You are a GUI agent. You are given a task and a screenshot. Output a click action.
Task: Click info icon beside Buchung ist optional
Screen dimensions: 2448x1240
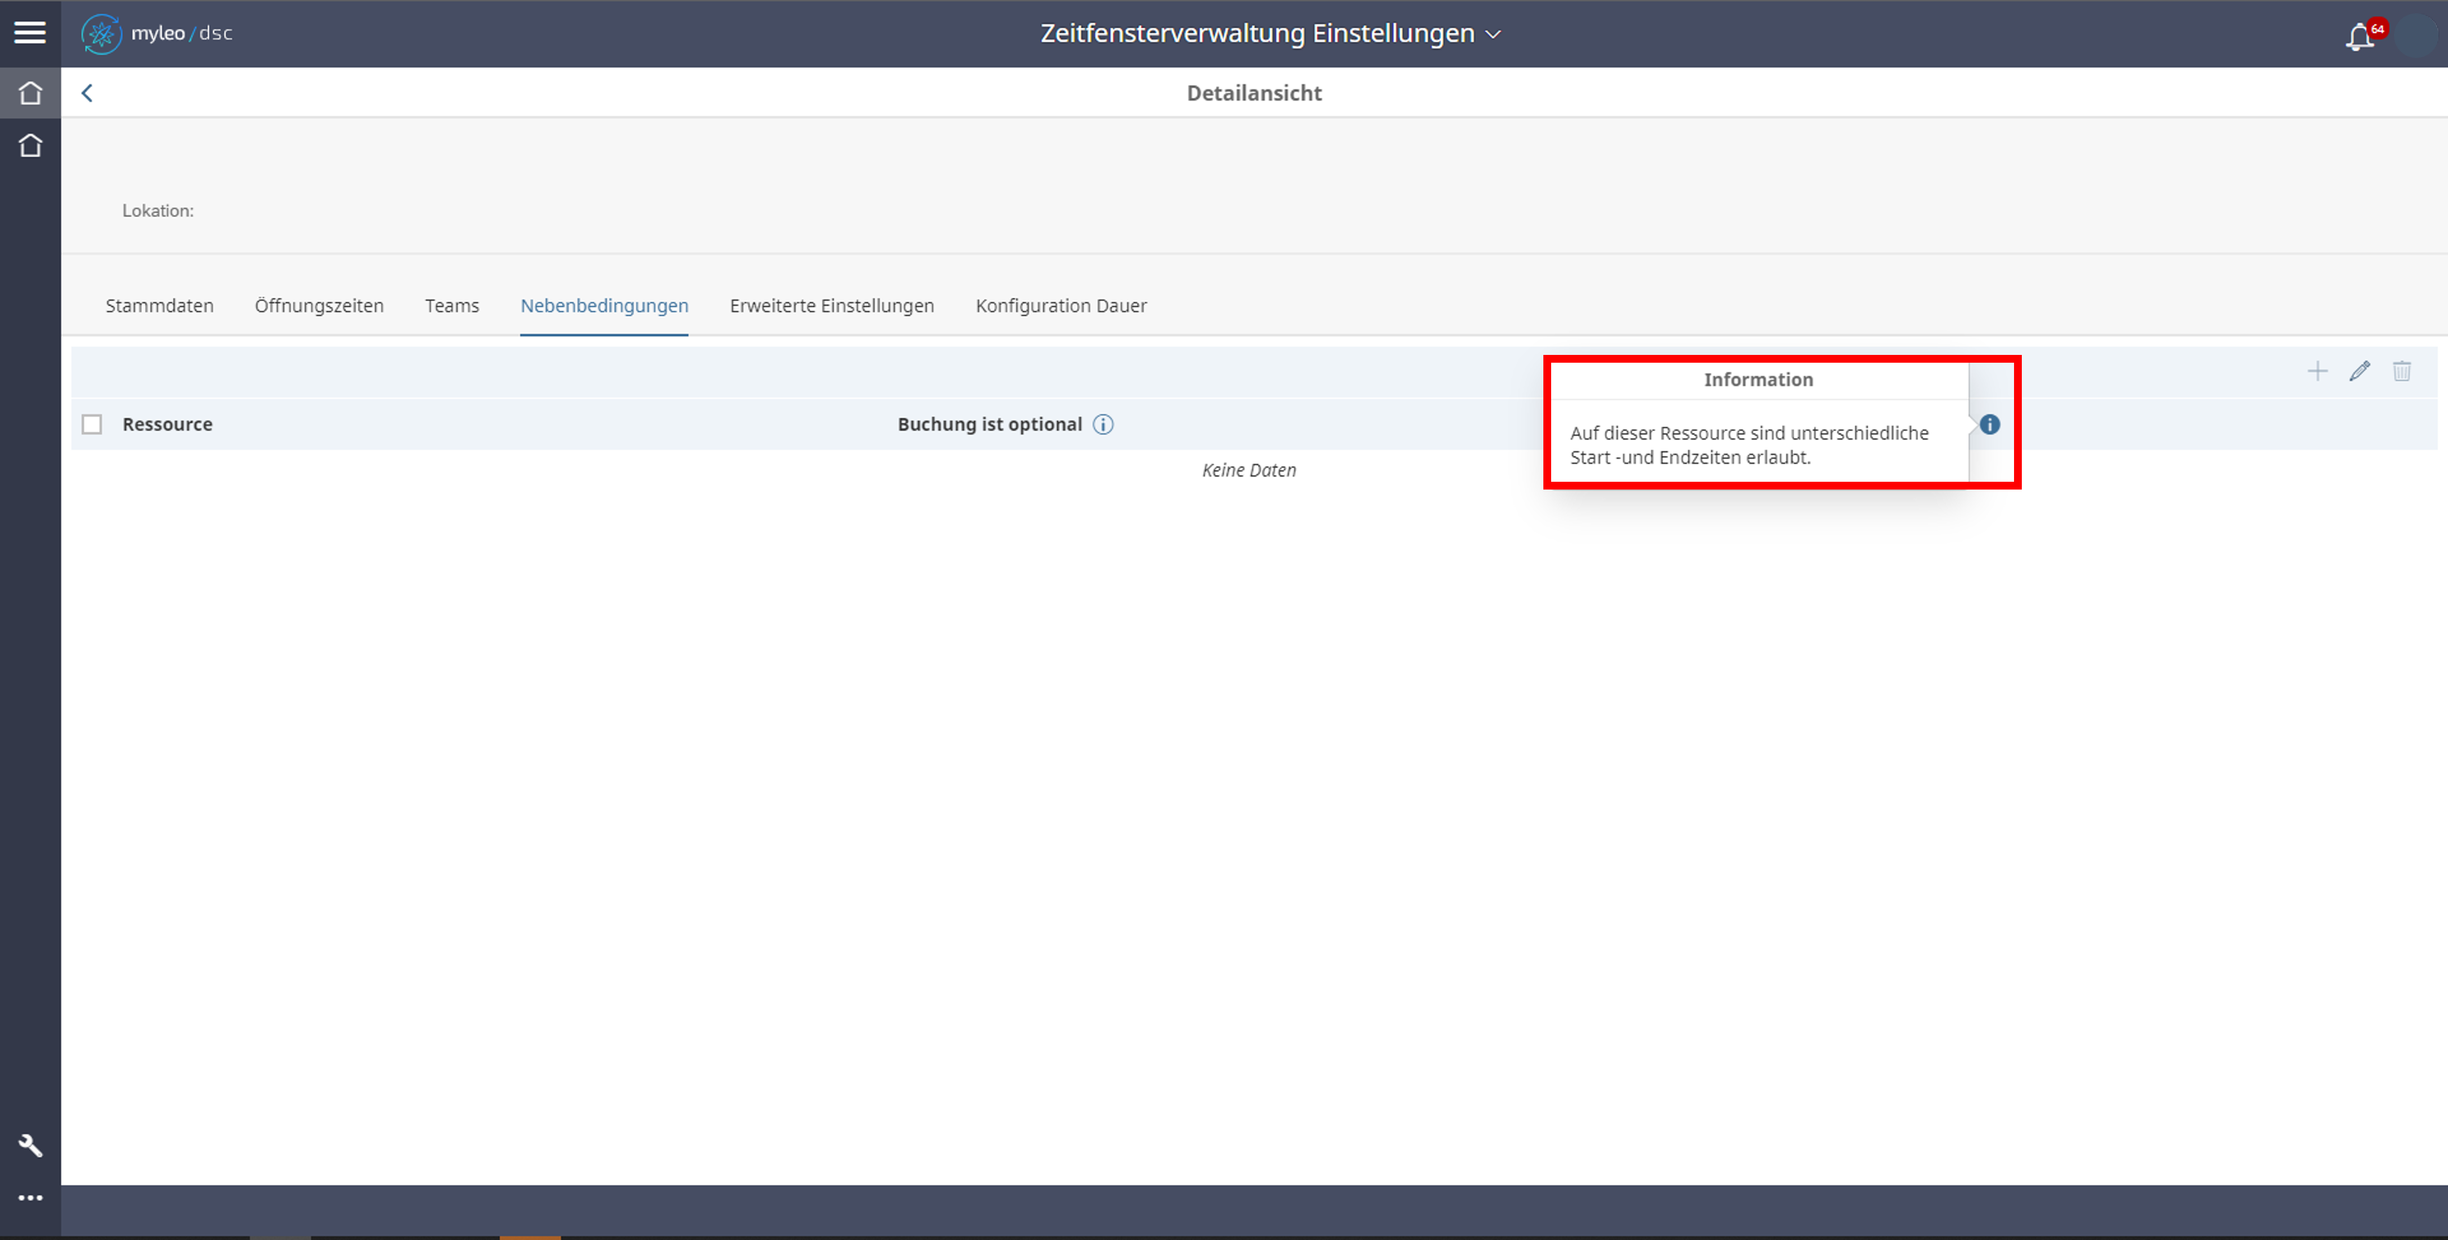click(x=1102, y=424)
